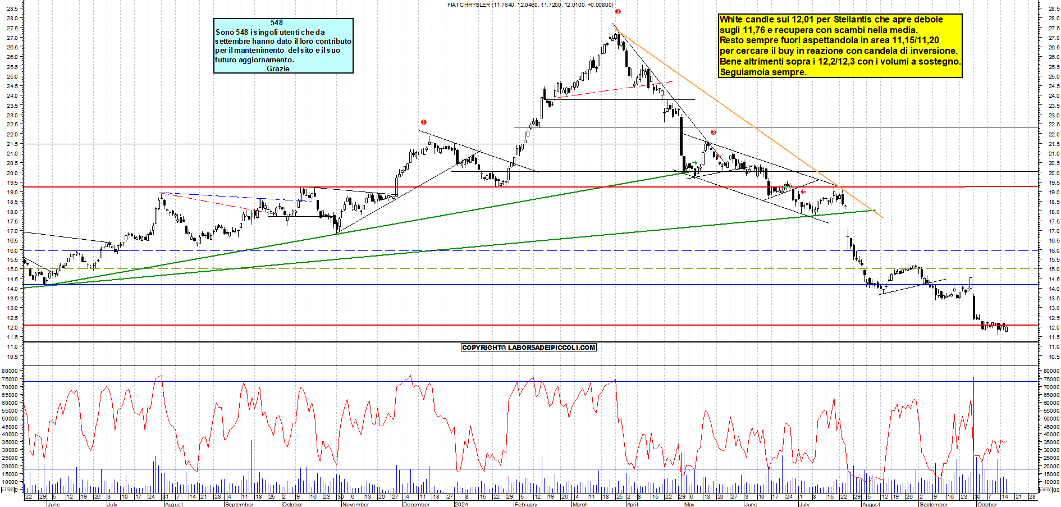This screenshot has width=1061, height=507.
Task: Click 20.0 on the left price axis
Action: click(12, 173)
